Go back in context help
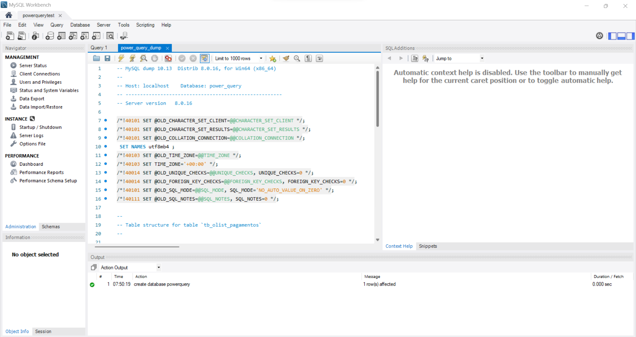Screen dimensions: 636x337 click(390, 58)
